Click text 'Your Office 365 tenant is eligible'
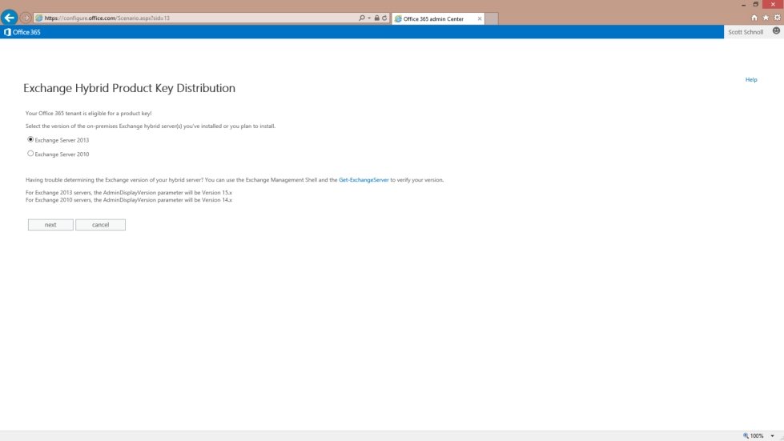Screen dimensions: 784x441 89,114
